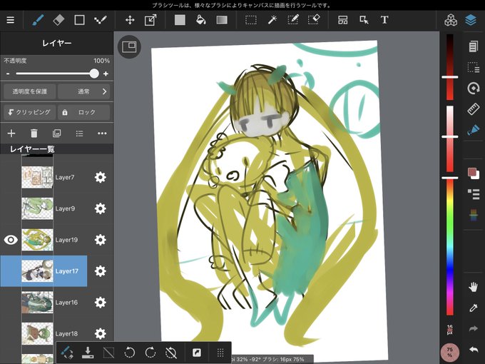Decrease opacity with minus button
Image resolution: width=485 pixels, height=364 pixels.
pos(8,74)
